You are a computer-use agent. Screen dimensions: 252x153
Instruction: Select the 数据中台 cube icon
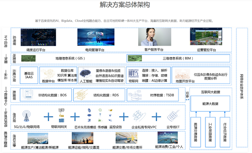click(x=48, y=74)
